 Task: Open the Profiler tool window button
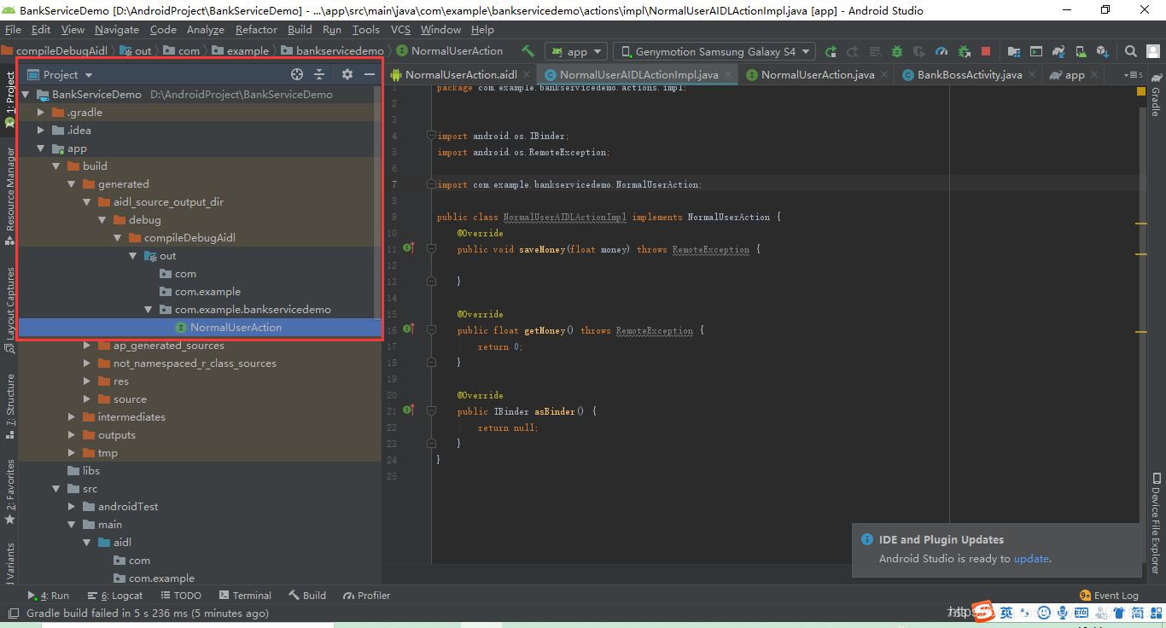click(366, 596)
